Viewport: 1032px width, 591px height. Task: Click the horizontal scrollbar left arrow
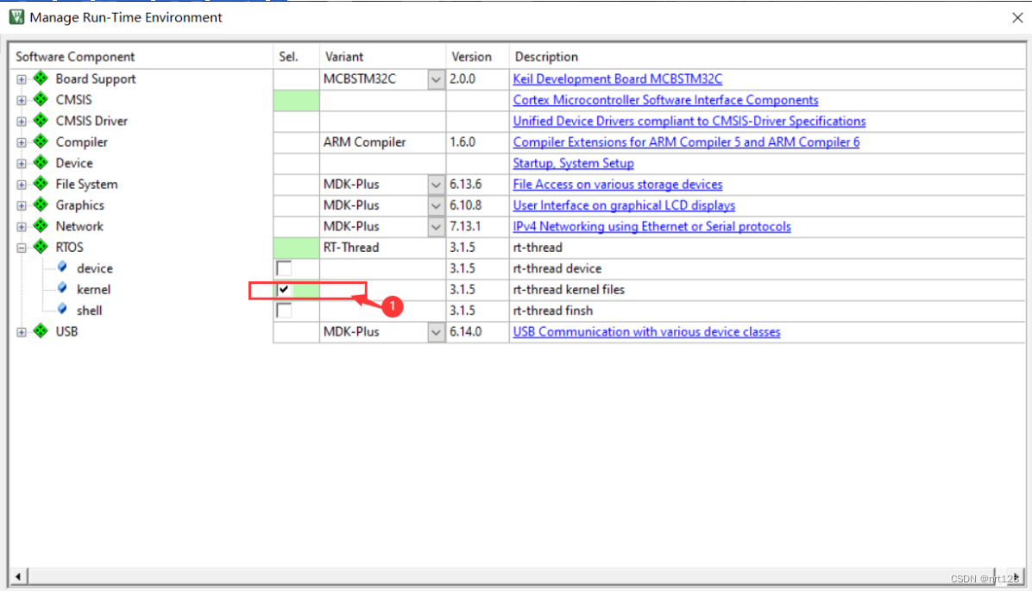[18, 577]
